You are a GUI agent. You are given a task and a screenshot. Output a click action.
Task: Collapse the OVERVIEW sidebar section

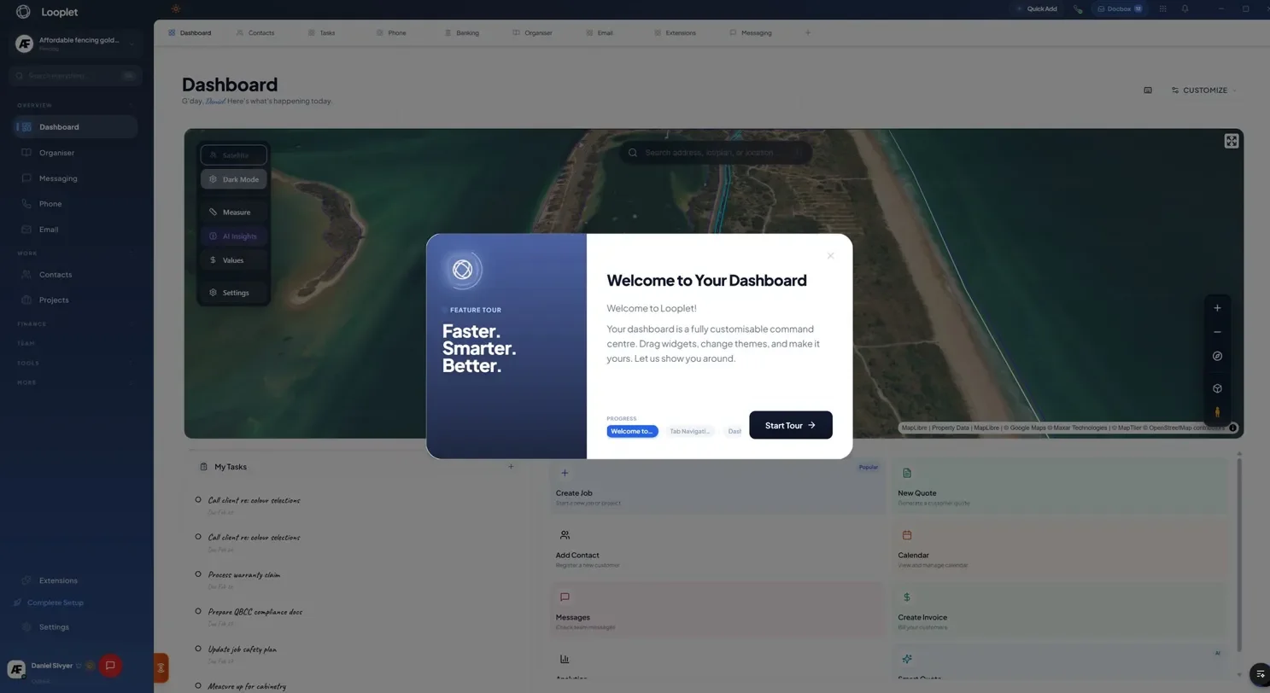(x=75, y=105)
